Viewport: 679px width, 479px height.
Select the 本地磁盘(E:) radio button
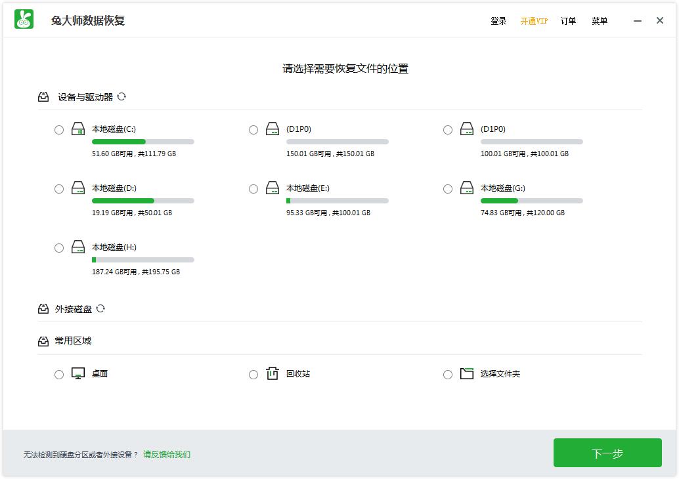point(253,188)
